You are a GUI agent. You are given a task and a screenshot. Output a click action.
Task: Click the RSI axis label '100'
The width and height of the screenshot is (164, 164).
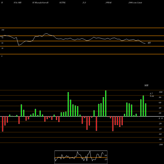(x=3, y=30)
